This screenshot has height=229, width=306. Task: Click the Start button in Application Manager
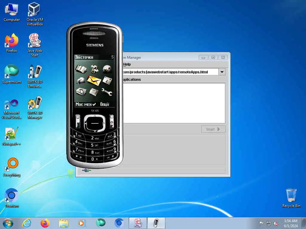[213, 129]
